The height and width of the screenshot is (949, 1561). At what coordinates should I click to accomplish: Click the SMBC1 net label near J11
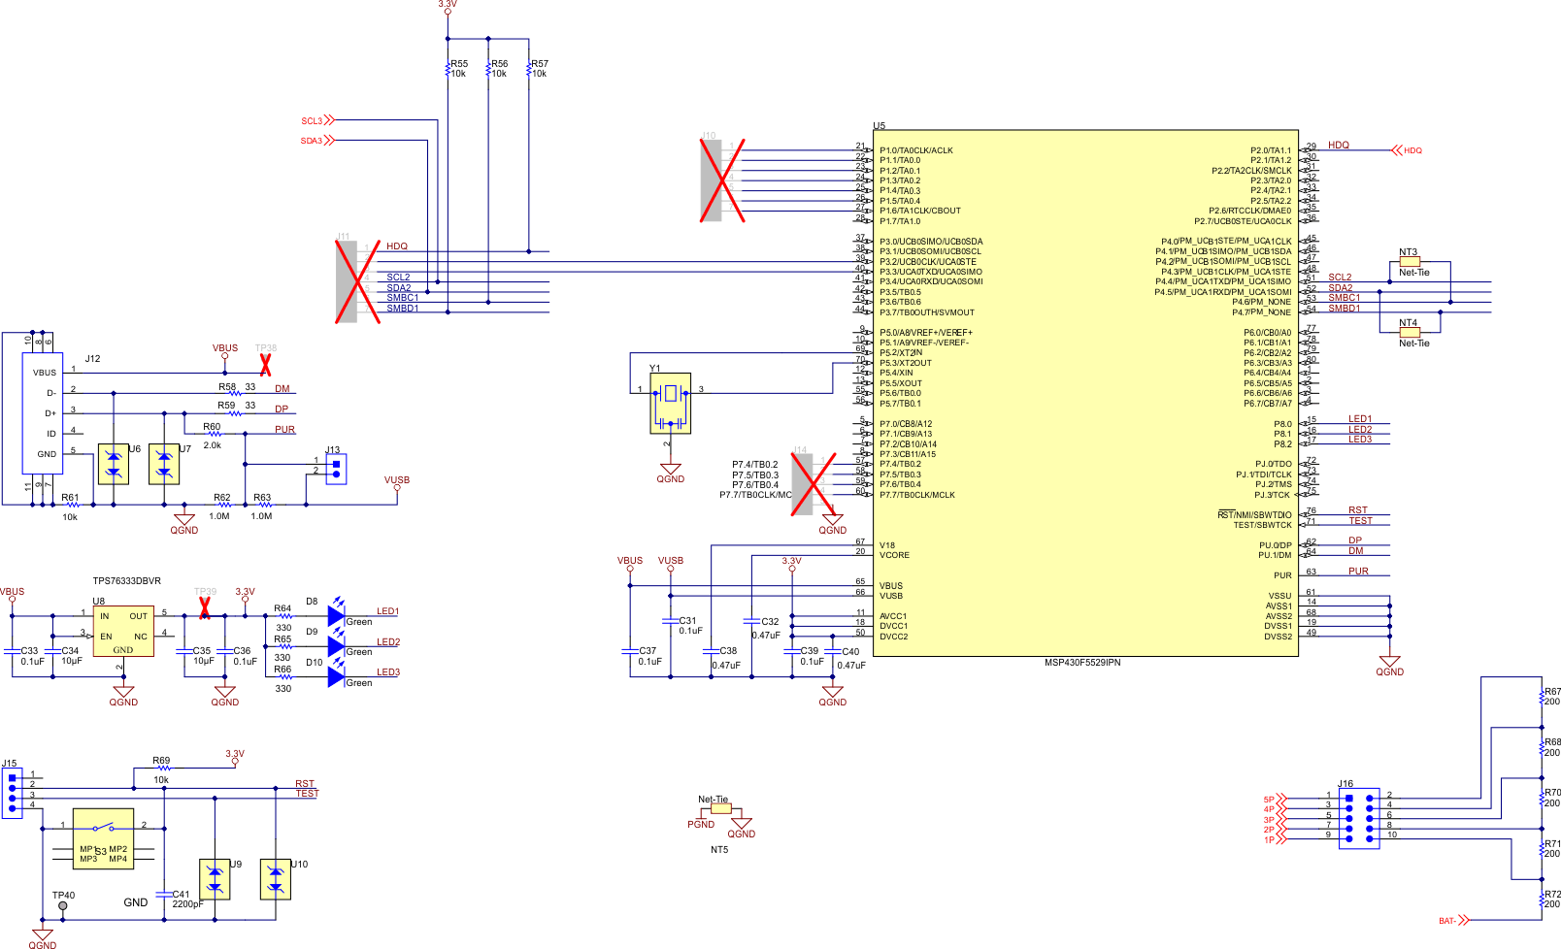coord(403,298)
